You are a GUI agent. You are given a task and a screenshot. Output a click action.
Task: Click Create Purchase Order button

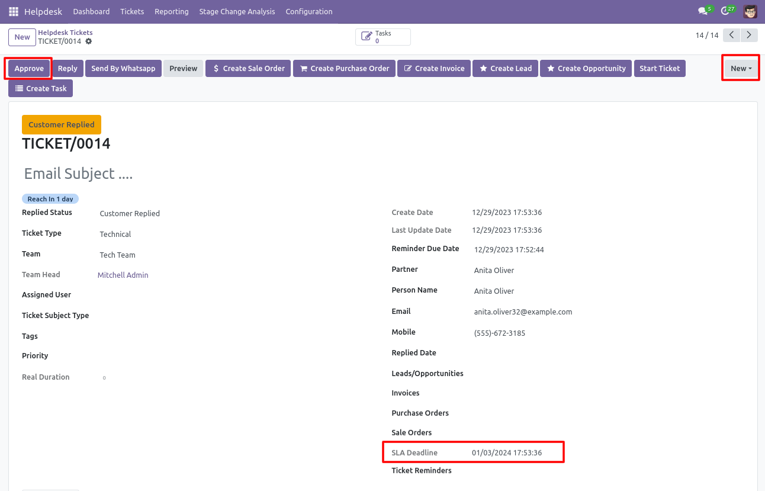point(345,69)
